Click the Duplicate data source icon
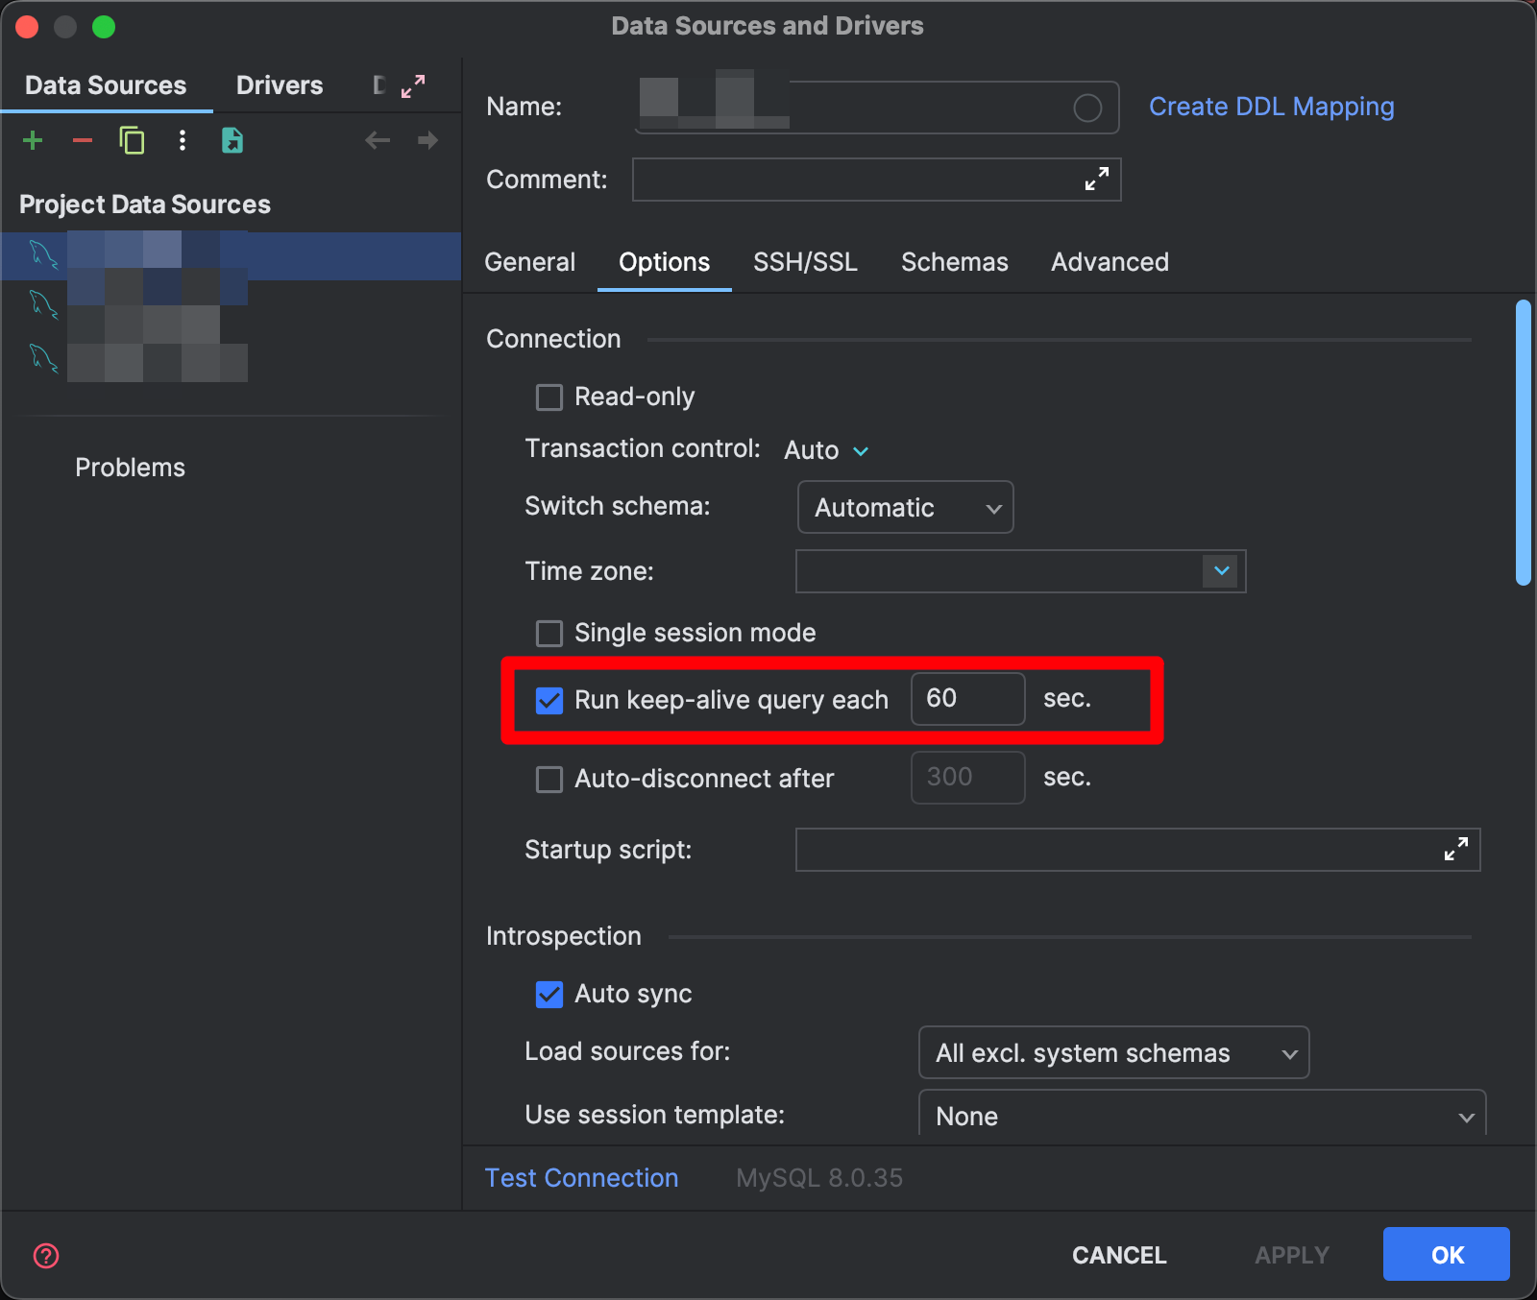Viewport: 1537px width, 1300px height. (132, 141)
